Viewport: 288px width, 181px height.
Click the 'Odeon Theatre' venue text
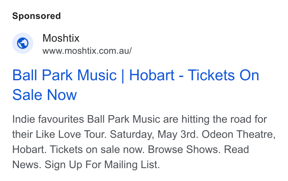click(238, 134)
